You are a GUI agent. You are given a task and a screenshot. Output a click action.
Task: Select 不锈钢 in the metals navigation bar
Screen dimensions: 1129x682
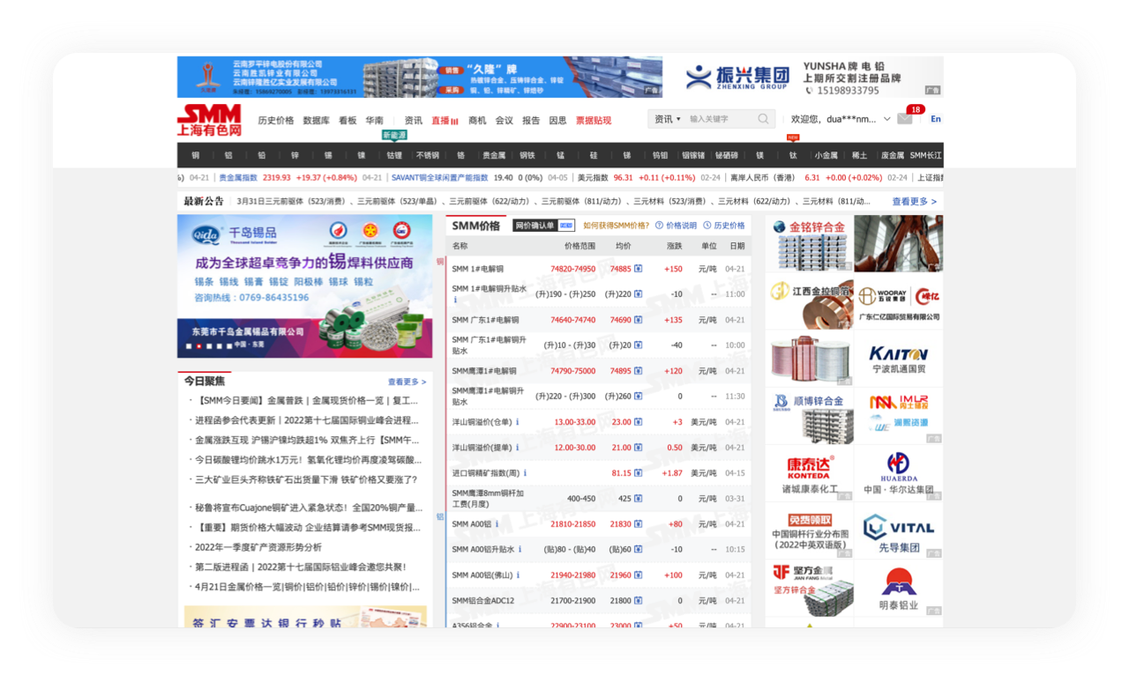[x=428, y=156]
